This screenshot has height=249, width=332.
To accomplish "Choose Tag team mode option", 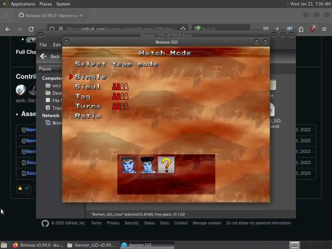I will 83,97.
